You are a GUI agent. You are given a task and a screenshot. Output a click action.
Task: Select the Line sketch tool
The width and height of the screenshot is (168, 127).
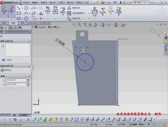(19, 8)
